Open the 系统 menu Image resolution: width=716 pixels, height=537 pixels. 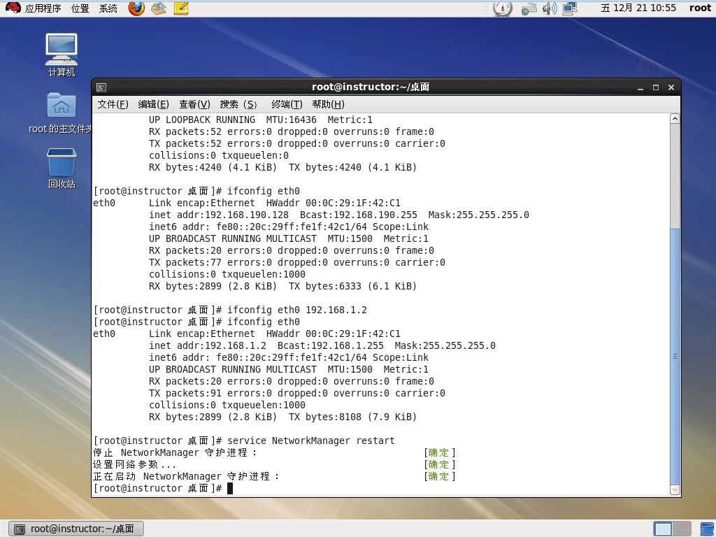pyautogui.click(x=108, y=8)
